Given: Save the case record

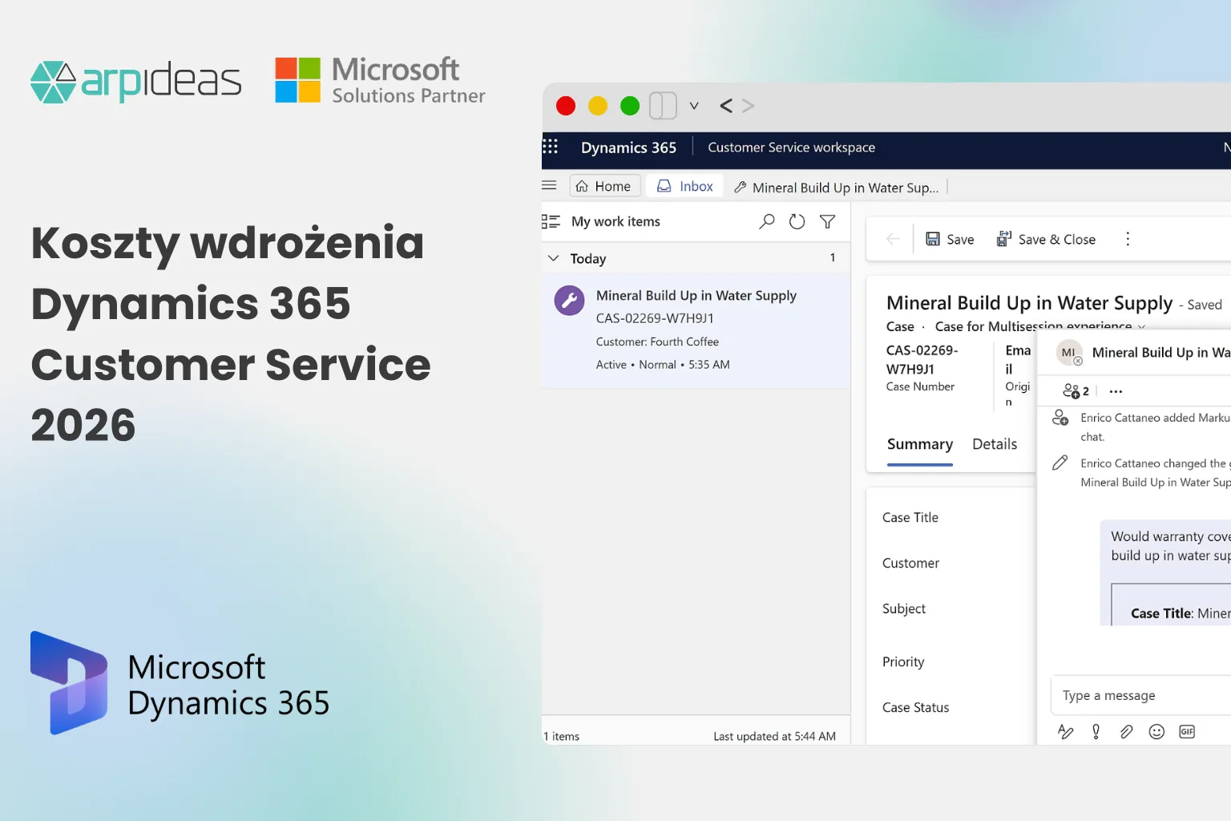Looking at the screenshot, I should (x=950, y=239).
